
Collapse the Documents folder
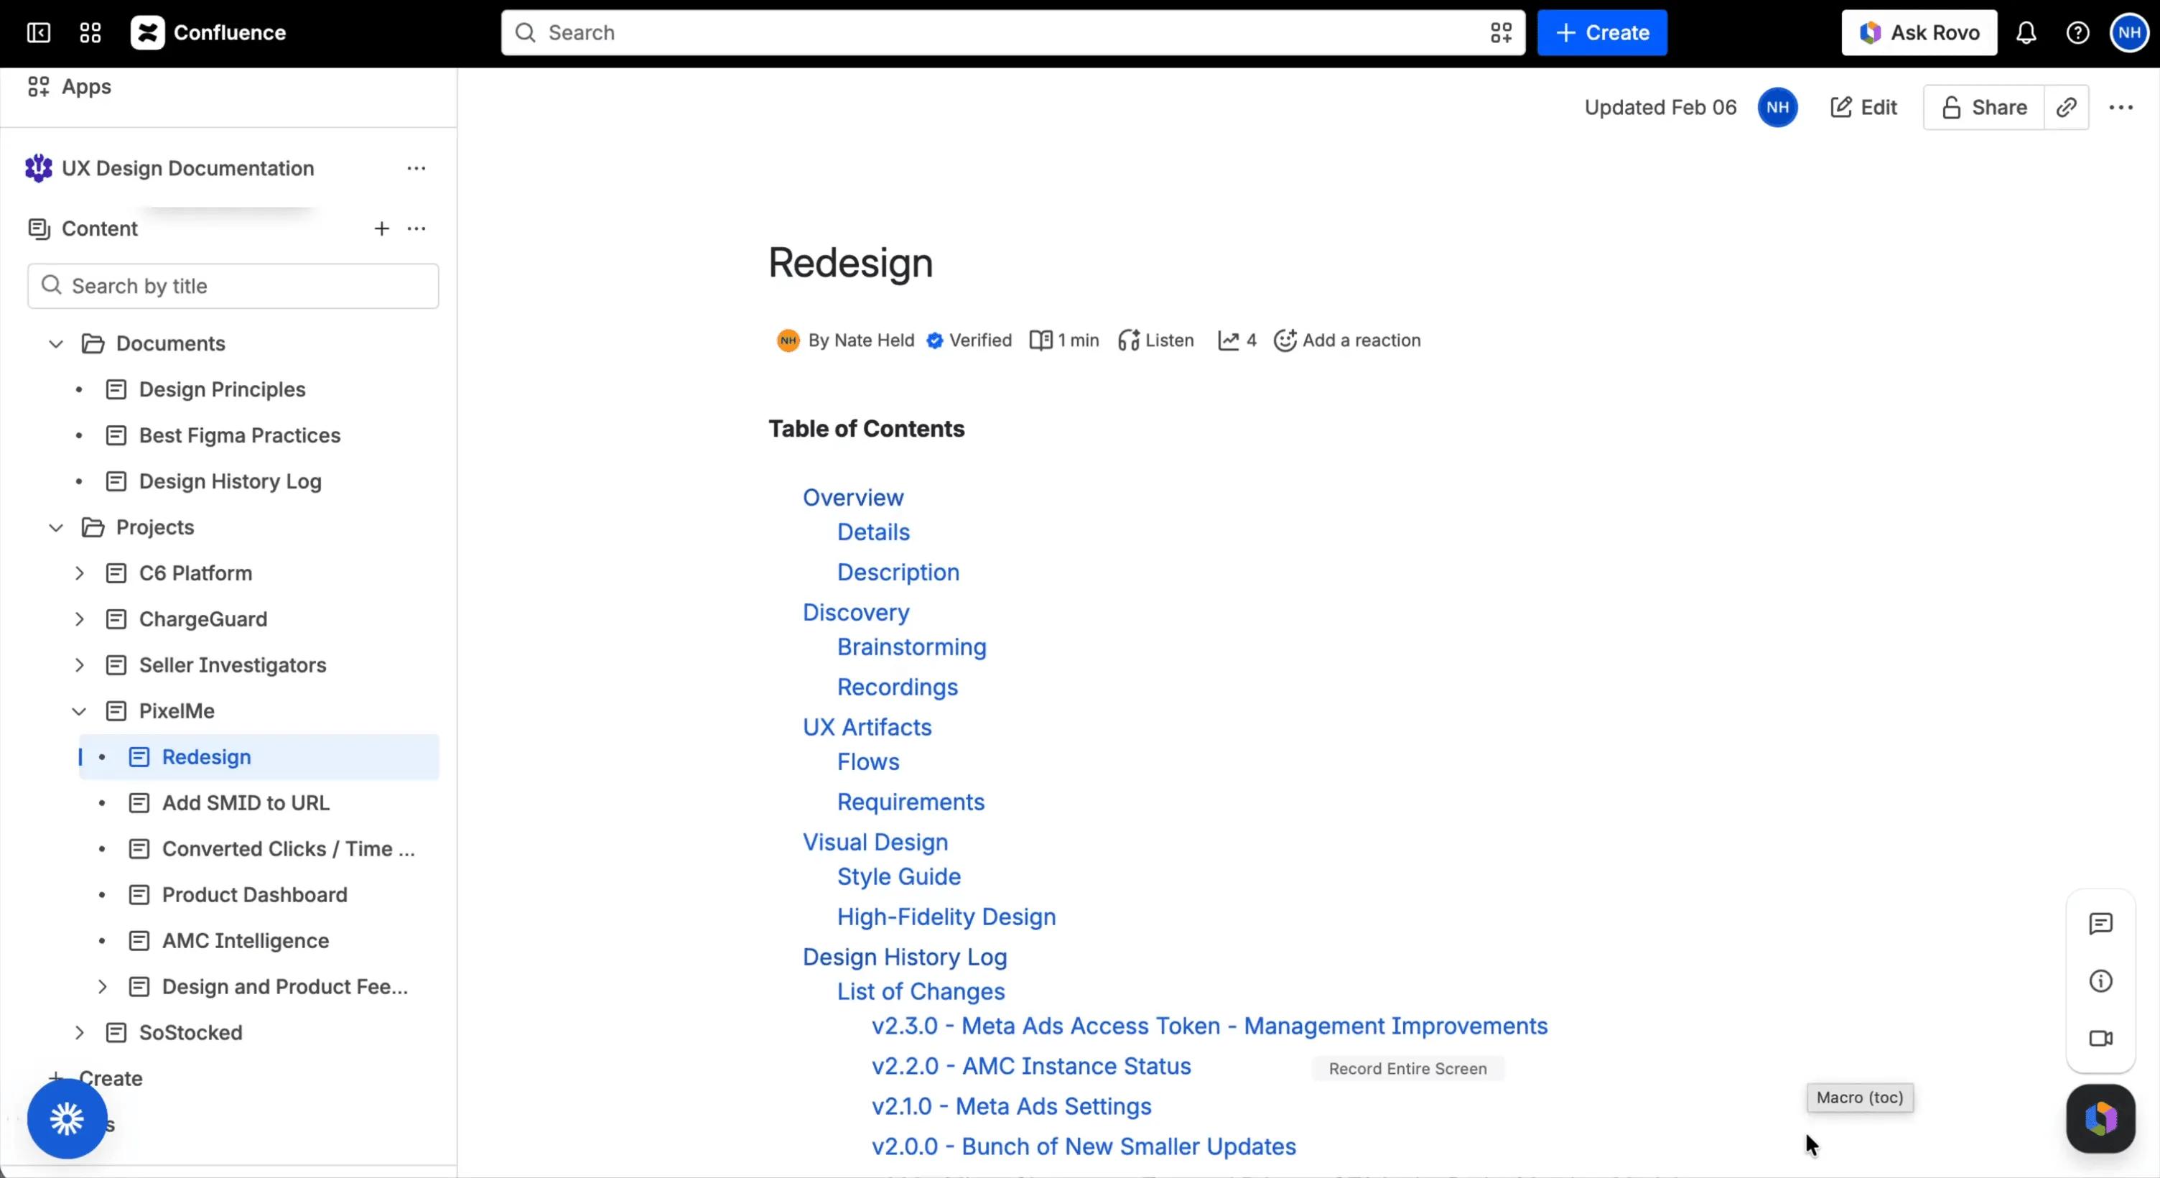point(56,343)
